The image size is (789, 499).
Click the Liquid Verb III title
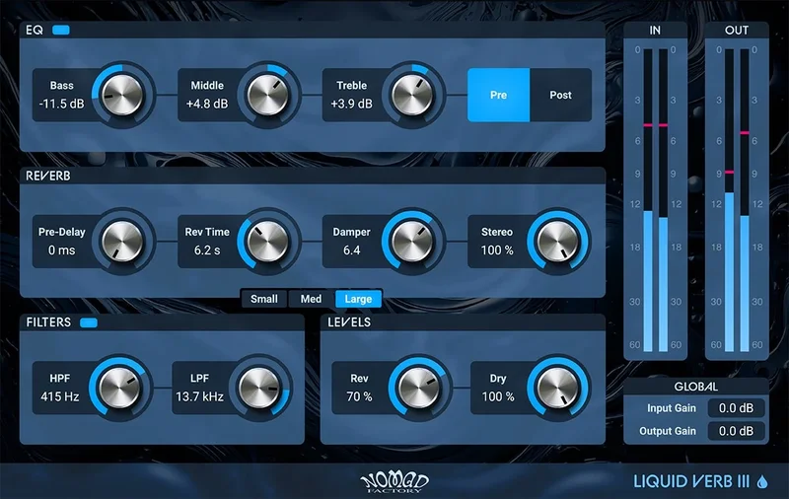[x=691, y=482]
